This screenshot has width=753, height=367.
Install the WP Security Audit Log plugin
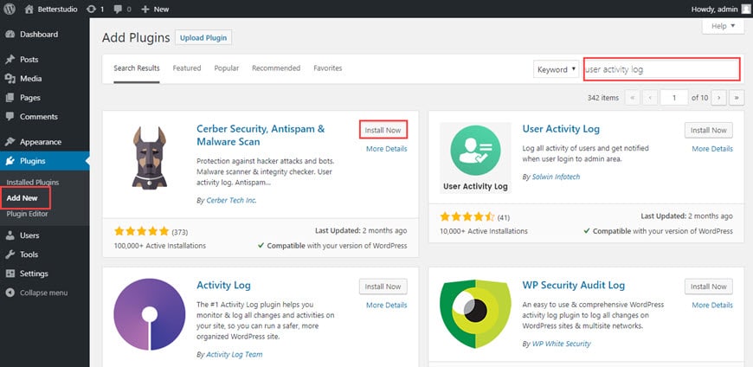pos(709,287)
